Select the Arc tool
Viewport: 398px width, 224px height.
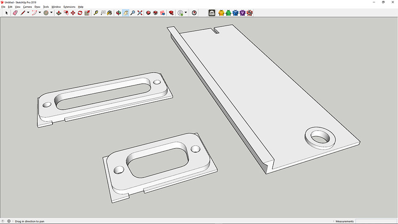[x=34, y=13]
